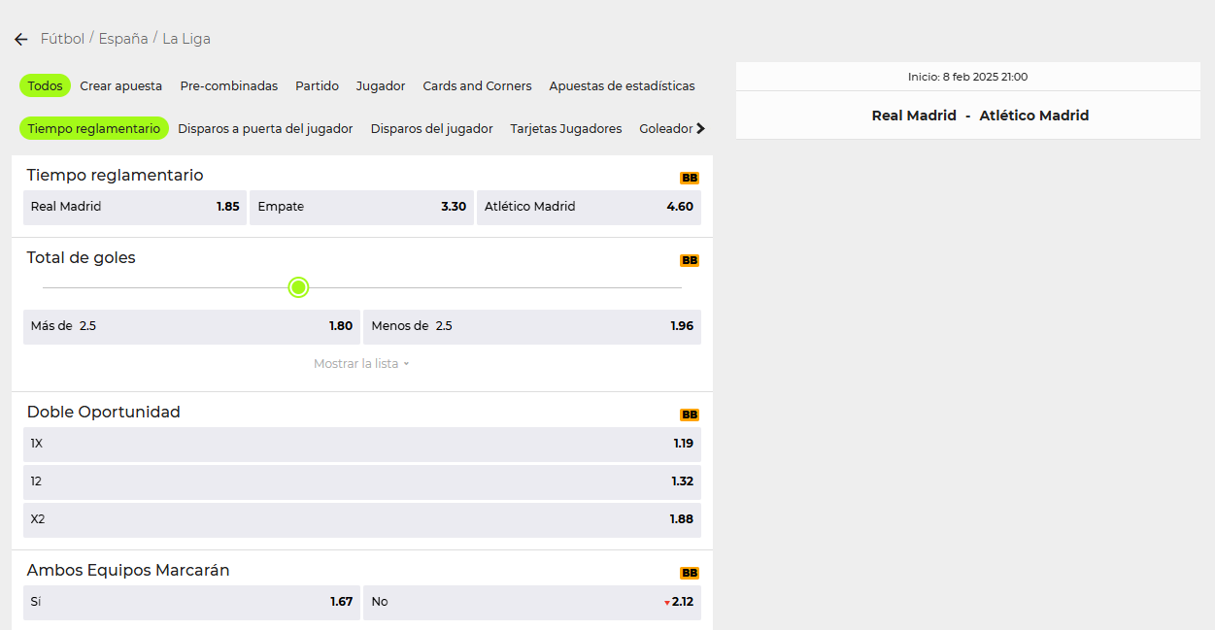
Task: Click the Real Madrid - Atlético Madrid match title
Action: point(980,116)
